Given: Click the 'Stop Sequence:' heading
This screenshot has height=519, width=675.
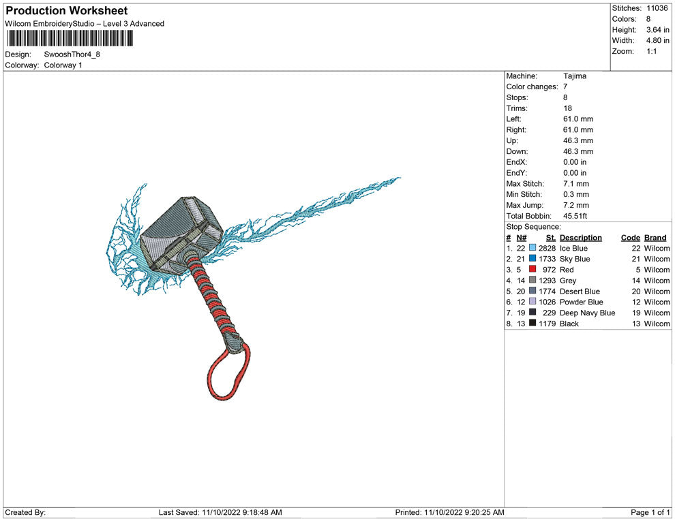Looking at the screenshot, I should (x=533, y=227).
